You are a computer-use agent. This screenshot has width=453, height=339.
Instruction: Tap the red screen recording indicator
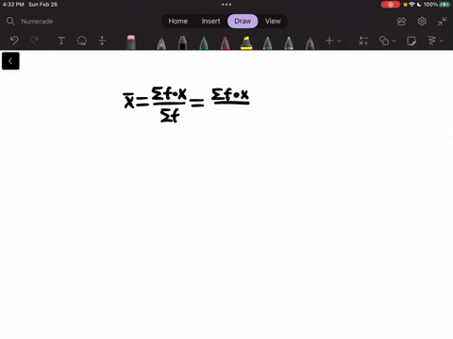pyautogui.click(x=391, y=5)
